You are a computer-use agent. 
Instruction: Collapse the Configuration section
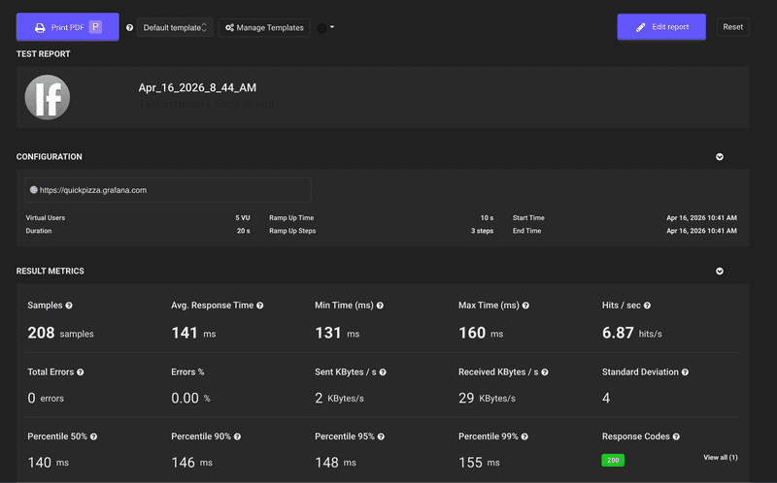[720, 156]
